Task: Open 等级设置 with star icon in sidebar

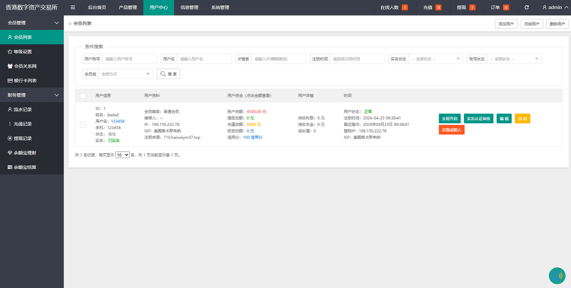Action: [x=22, y=51]
